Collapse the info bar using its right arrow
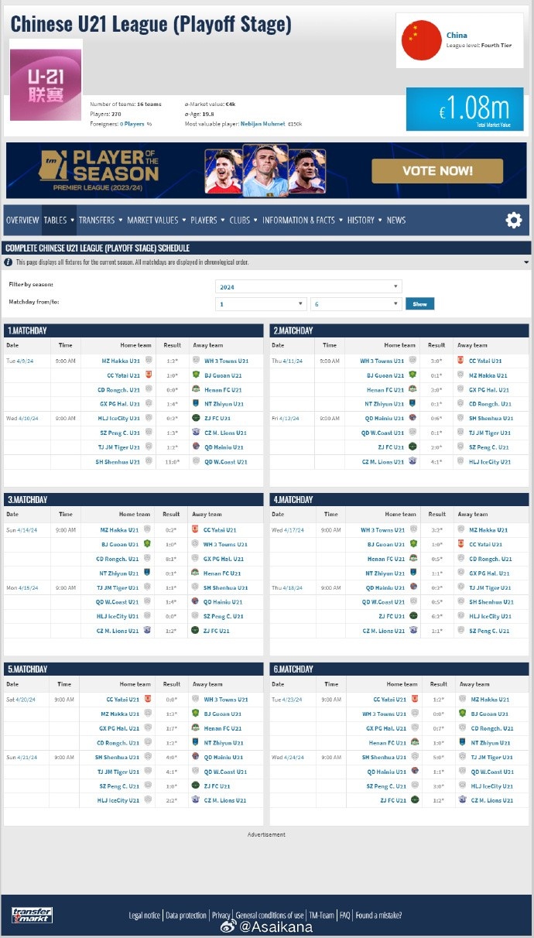Image resolution: width=534 pixels, height=938 pixels. click(525, 262)
